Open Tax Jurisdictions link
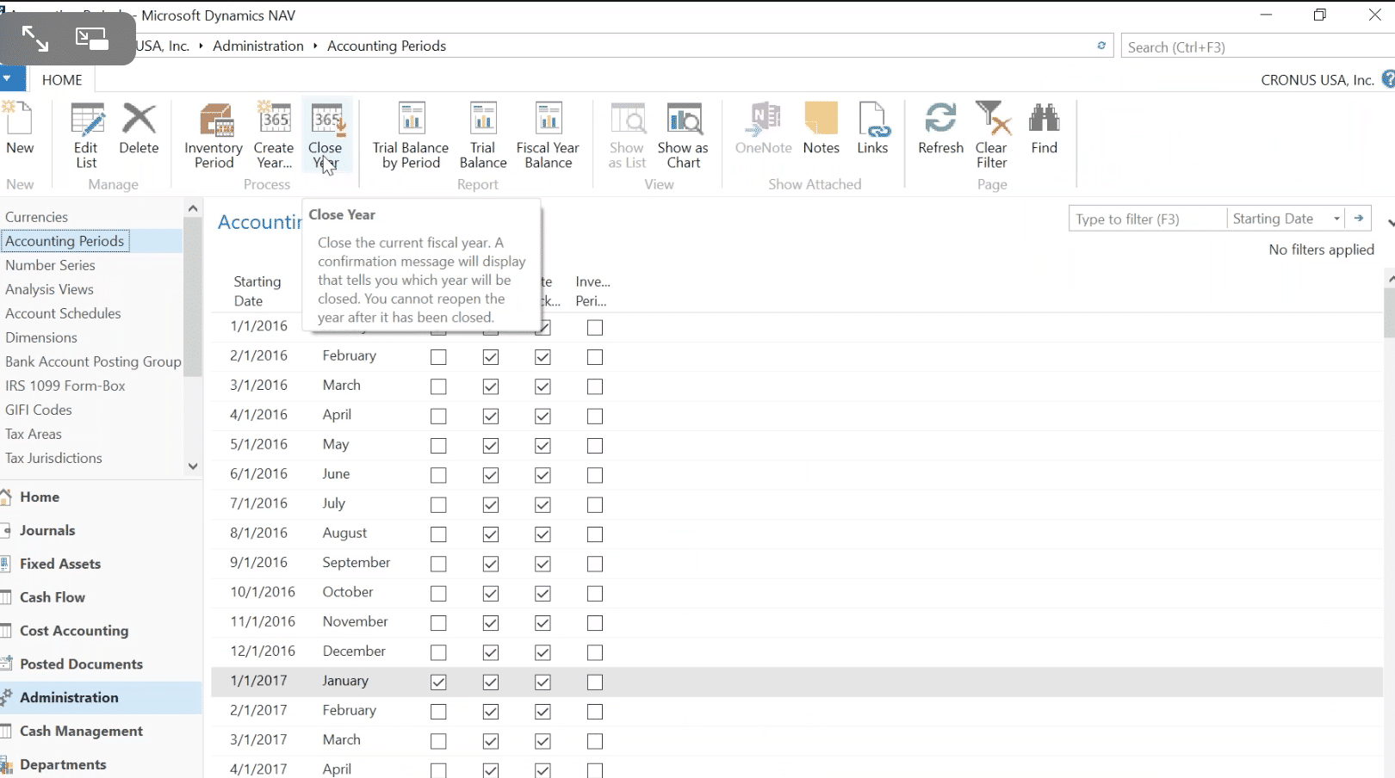Screen dimensions: 1395x778 tap(53, 458)
